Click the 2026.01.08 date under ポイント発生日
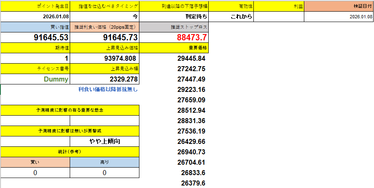374x188 pixels. click(x=35, y=17)
